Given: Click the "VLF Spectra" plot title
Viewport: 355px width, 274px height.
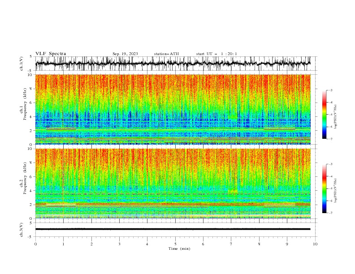Looking at the screenshot, I should (51, 54).
